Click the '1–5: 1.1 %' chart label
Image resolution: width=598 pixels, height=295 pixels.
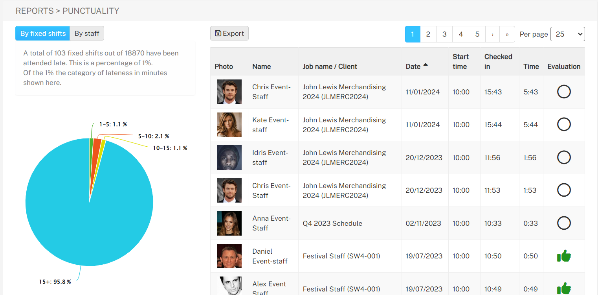click(x=113, y=124)
